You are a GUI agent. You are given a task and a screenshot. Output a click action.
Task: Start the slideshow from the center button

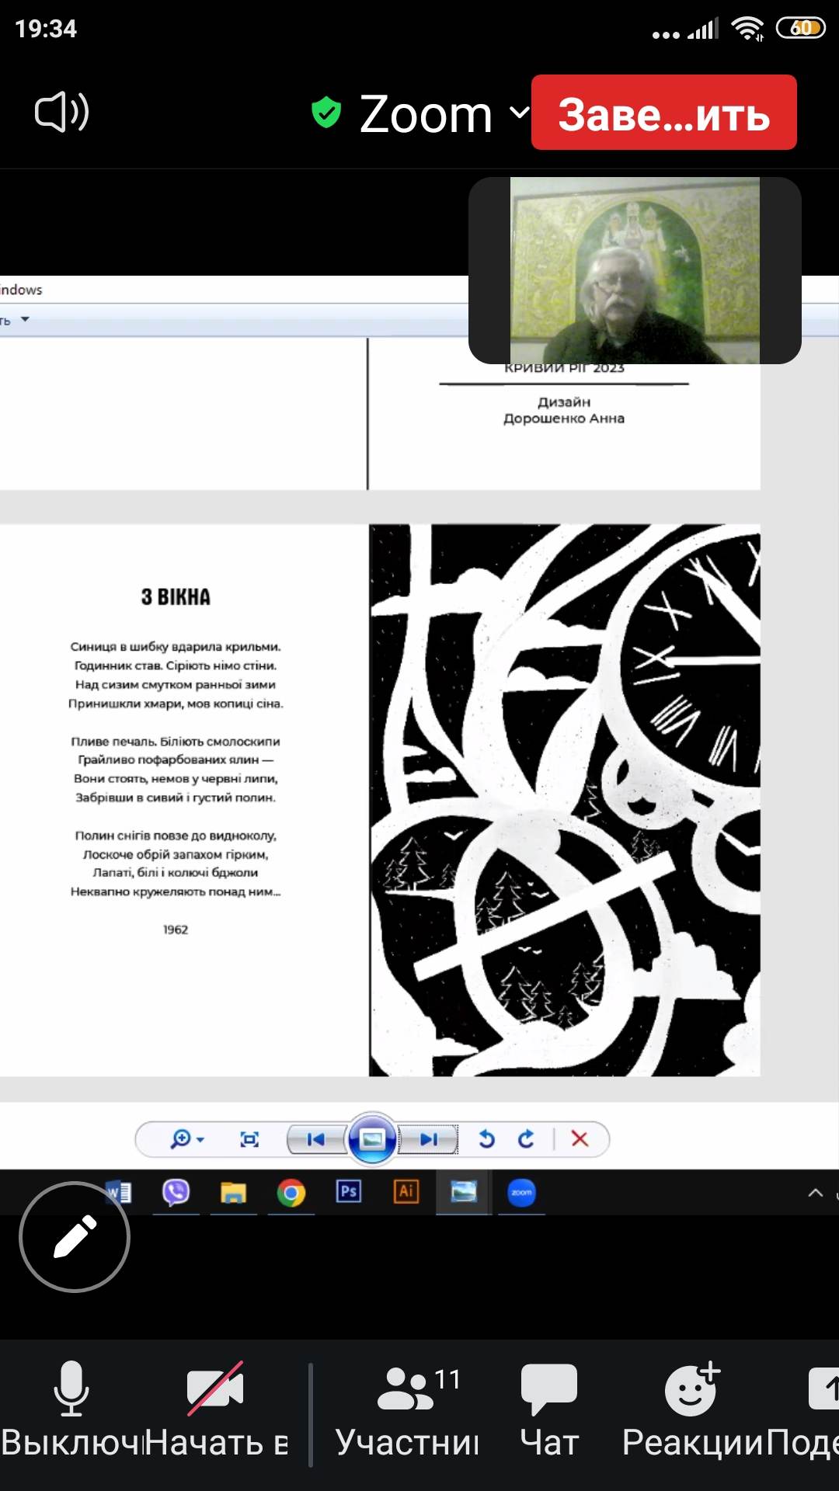[372, 1139]
